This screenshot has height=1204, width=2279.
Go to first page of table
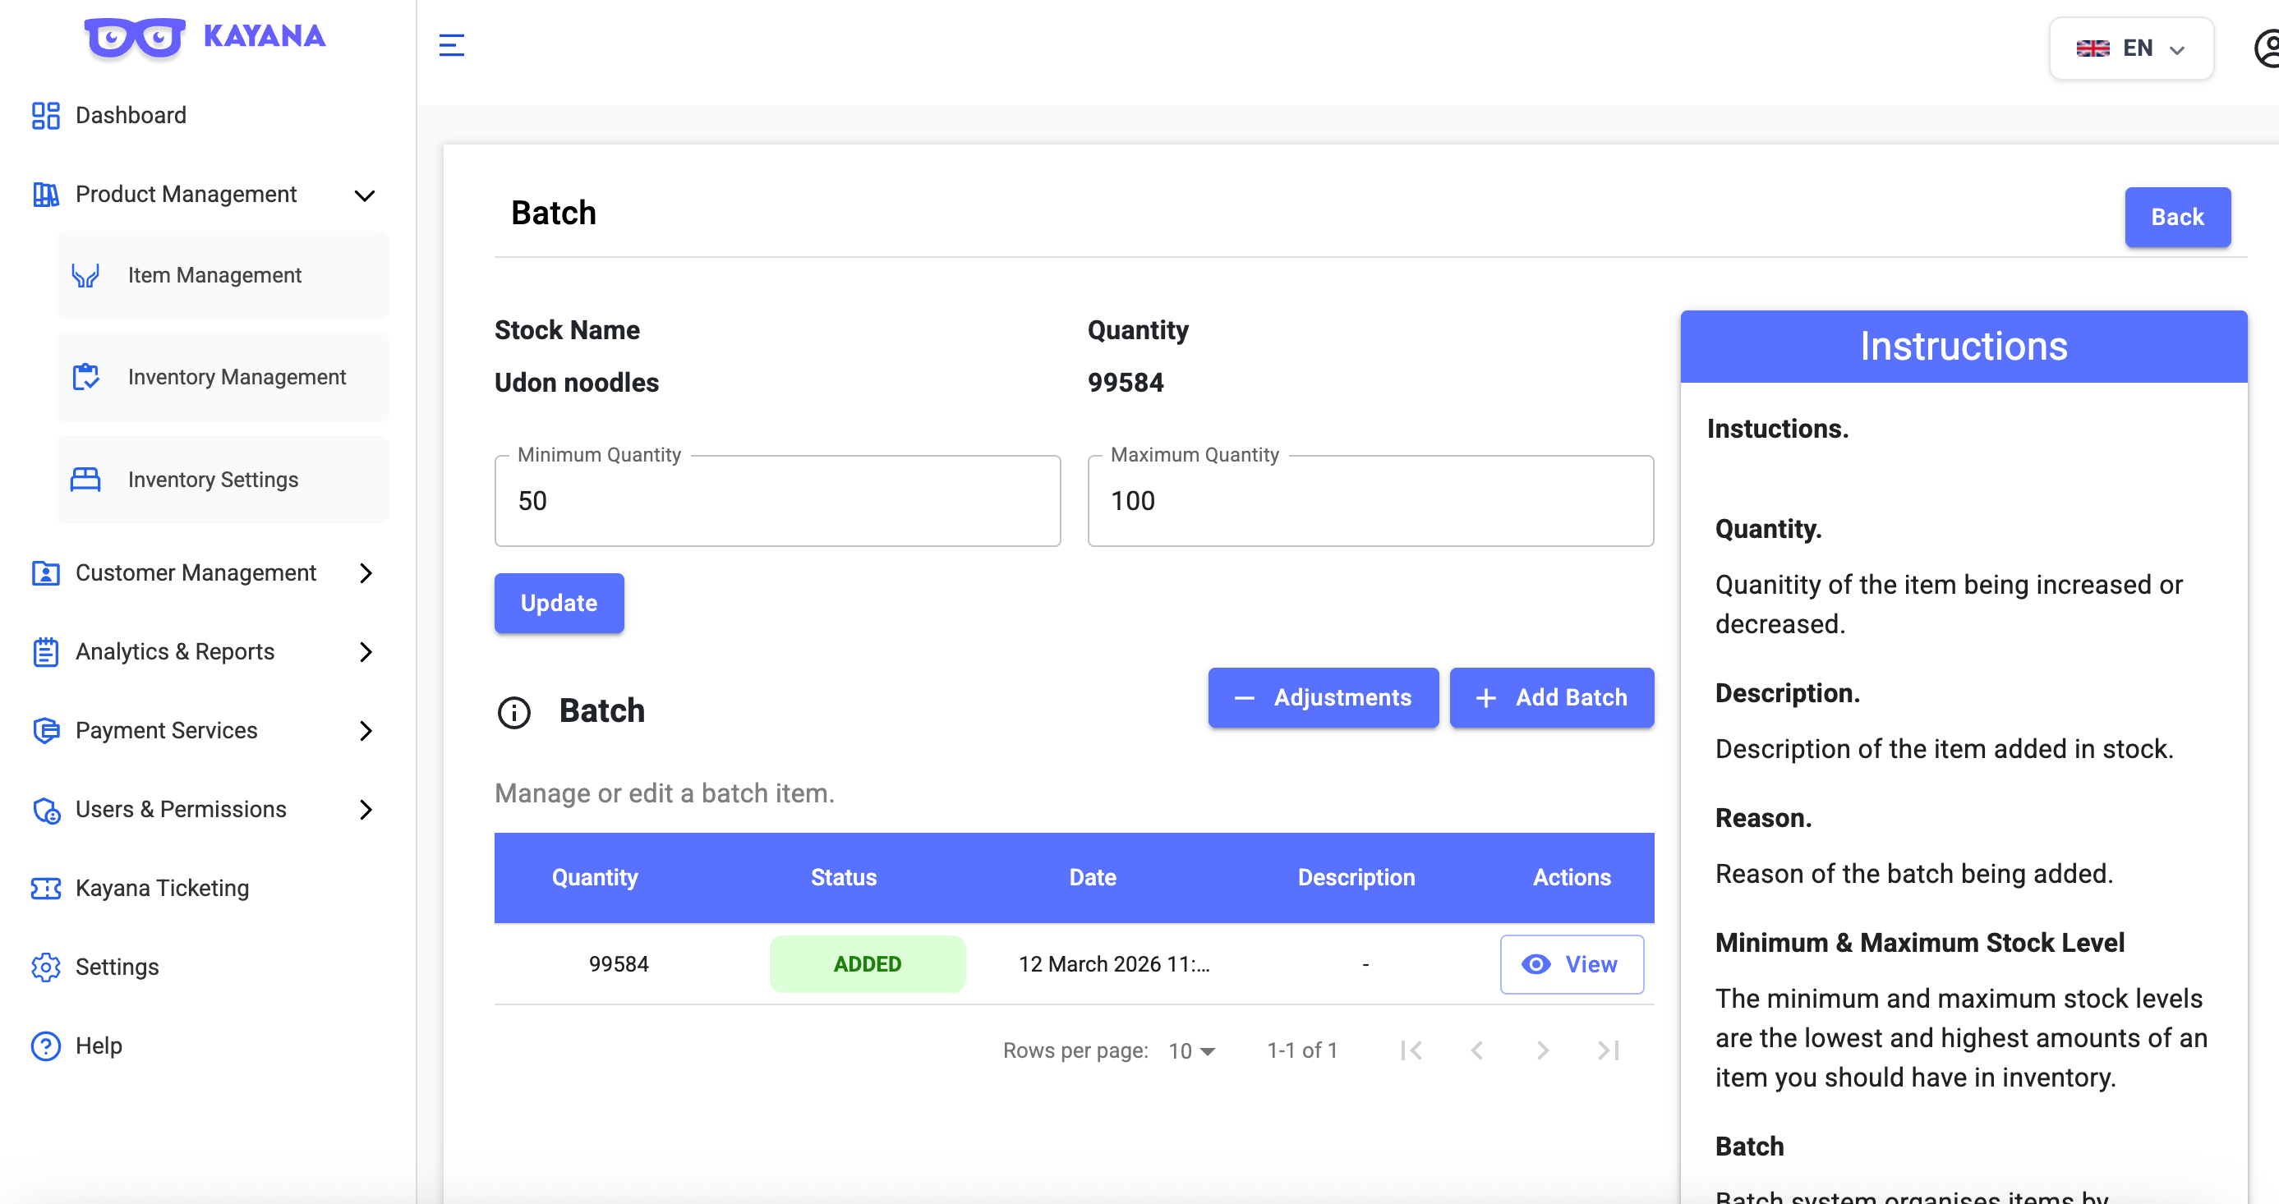click(1411, 1050)
